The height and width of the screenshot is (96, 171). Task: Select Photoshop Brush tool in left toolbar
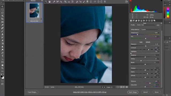(2, 31)
